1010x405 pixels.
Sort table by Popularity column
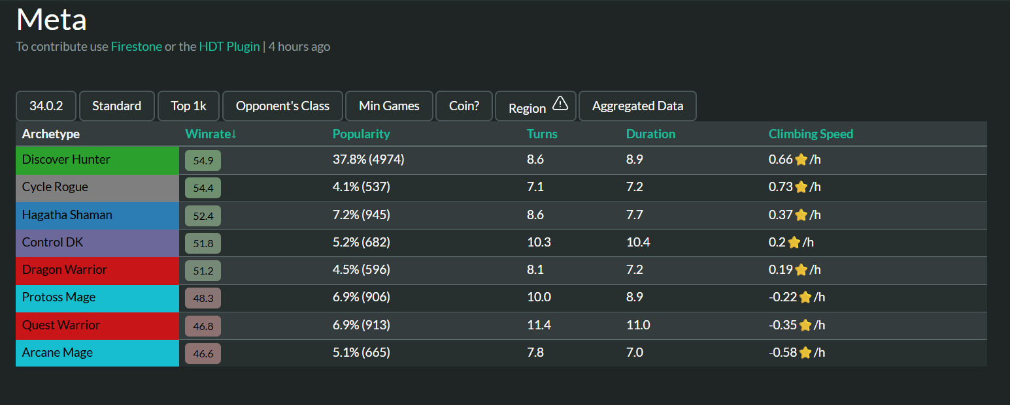(x=361, y=134)
